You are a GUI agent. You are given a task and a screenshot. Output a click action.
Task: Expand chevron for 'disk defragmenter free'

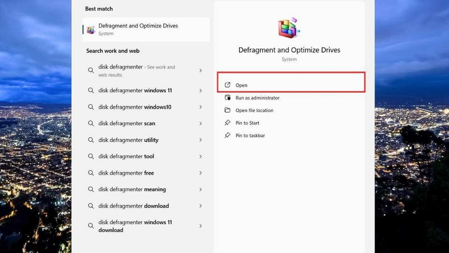coord(200,173)
